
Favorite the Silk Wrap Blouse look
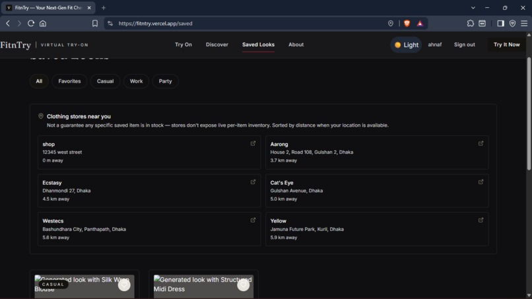click(x=124, y=284)
